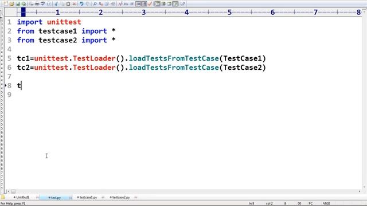Click the ruler mark labeled 3

[144, 12]
